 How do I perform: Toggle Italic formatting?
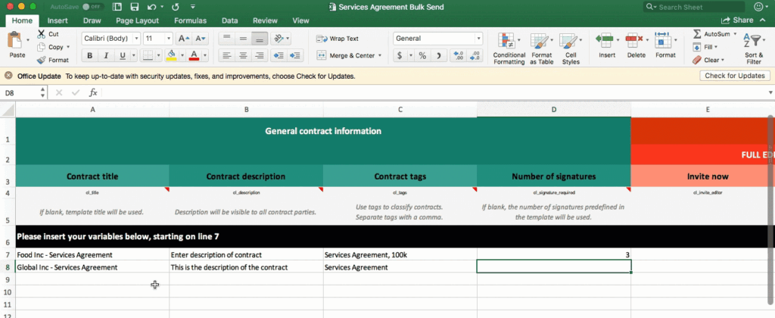106,55
